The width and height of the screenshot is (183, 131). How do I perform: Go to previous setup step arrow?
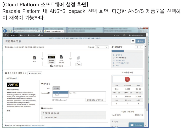(x=137, y=47)
